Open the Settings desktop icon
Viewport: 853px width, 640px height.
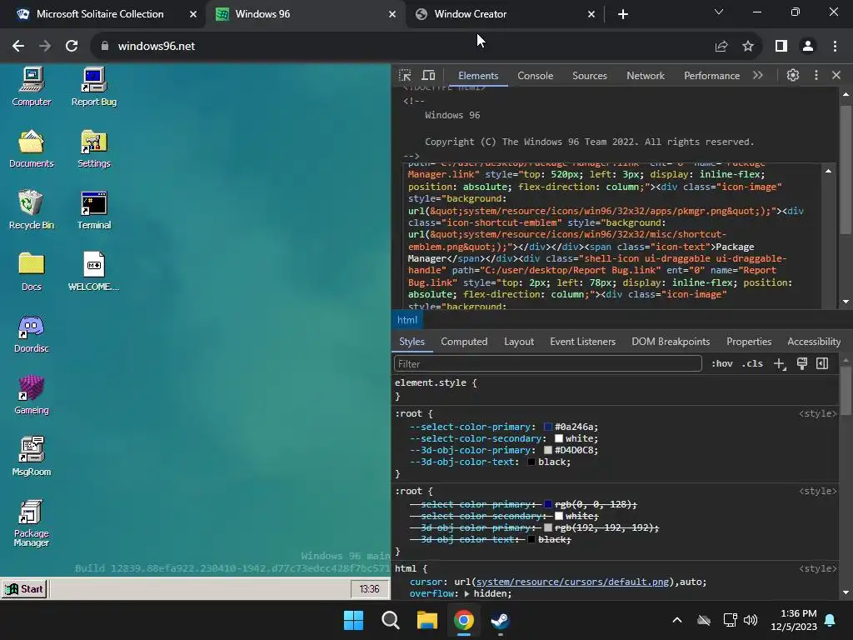tap(93, 148)
